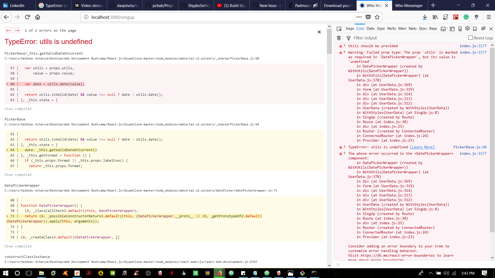Enable the Persist Logs checkbox

coord(470,38)
